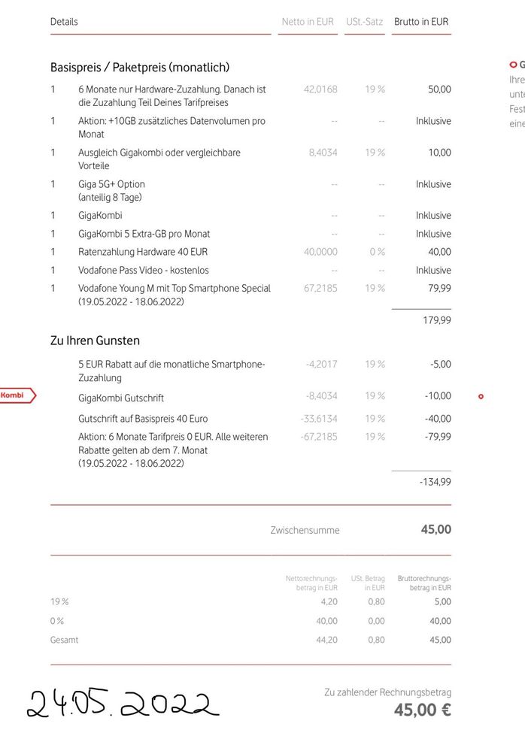The height and width of the screenshot is (751, 525).
Task: Click the Zwischensumme 45,00 value
Action: tap(436, 529)
